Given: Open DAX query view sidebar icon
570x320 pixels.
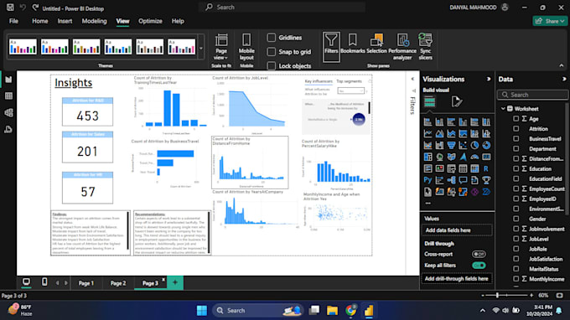Looking at the screenshot, I should tap(8, 129).
